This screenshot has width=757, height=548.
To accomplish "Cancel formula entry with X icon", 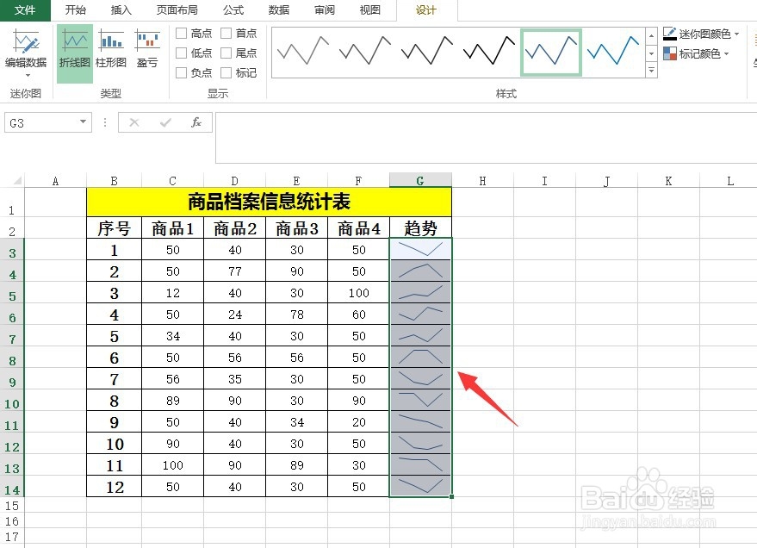I will (134, 122).
